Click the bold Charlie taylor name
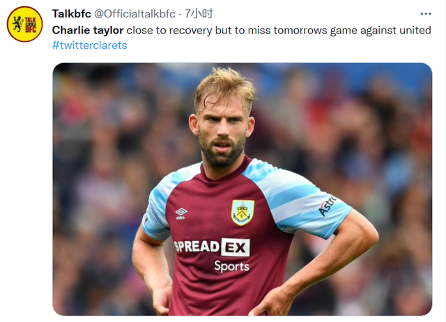Viewport: 446px width, 322px height. [88, 30]
